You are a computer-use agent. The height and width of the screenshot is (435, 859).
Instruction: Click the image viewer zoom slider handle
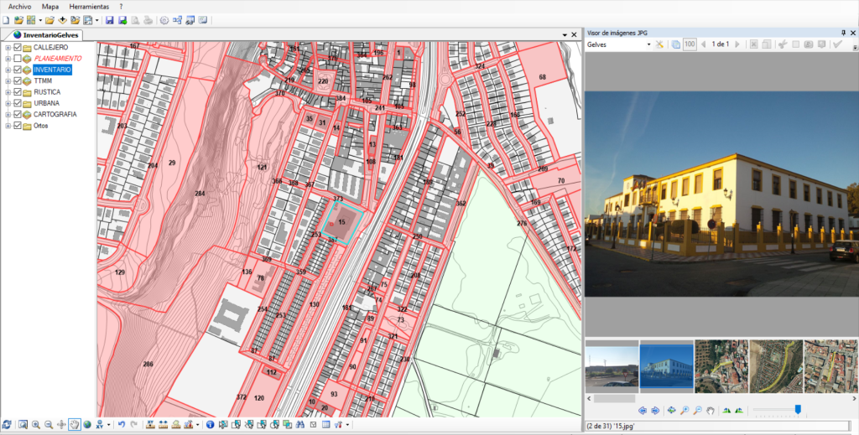(x=798, y=410)
